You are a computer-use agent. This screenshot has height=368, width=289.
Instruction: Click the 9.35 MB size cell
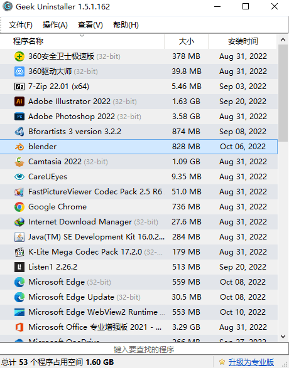point(186,177)
